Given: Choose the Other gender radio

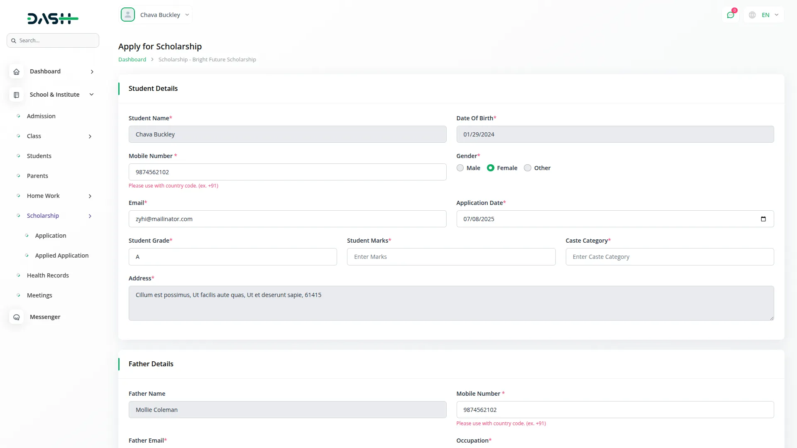Looking at the screenshot, I should pos(528,168).
